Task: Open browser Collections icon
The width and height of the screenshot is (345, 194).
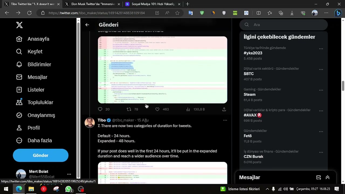Action: click(281, 13)
